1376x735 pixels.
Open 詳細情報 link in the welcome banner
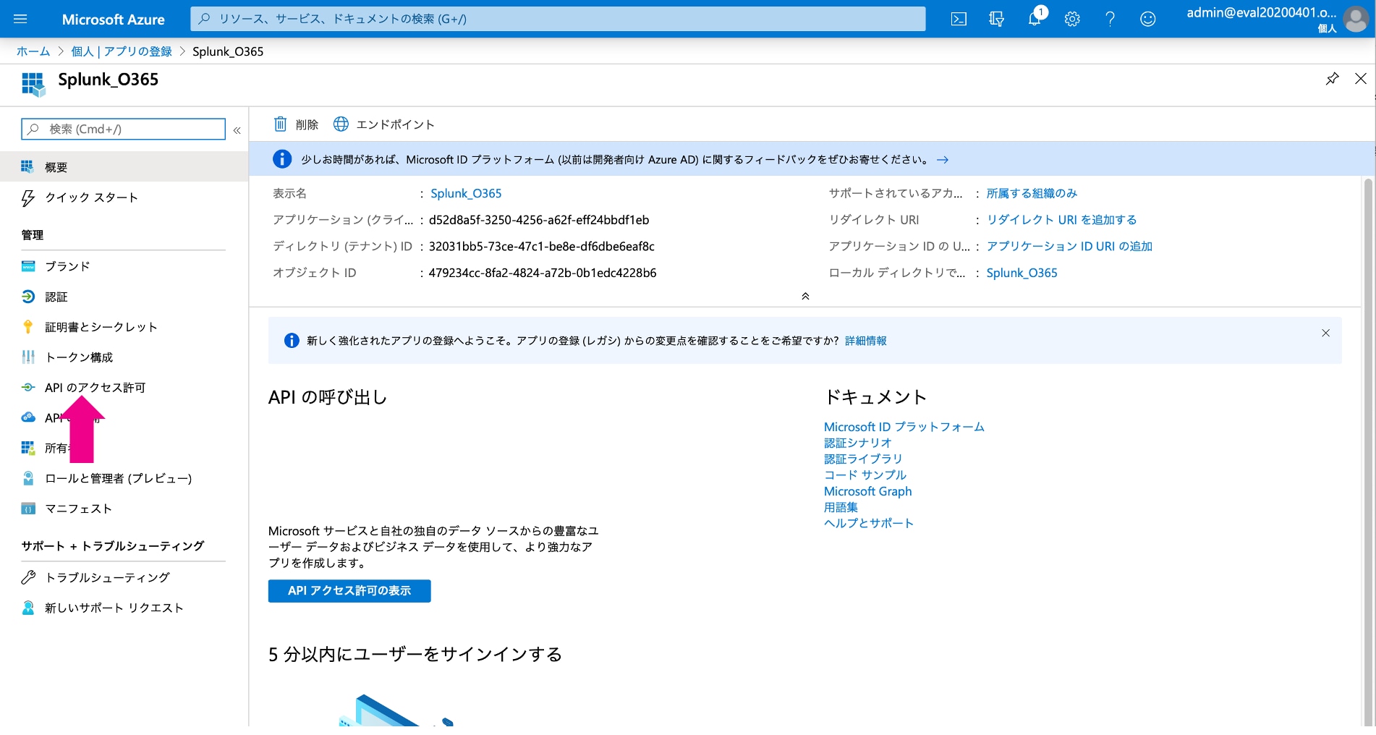(865, 341)
